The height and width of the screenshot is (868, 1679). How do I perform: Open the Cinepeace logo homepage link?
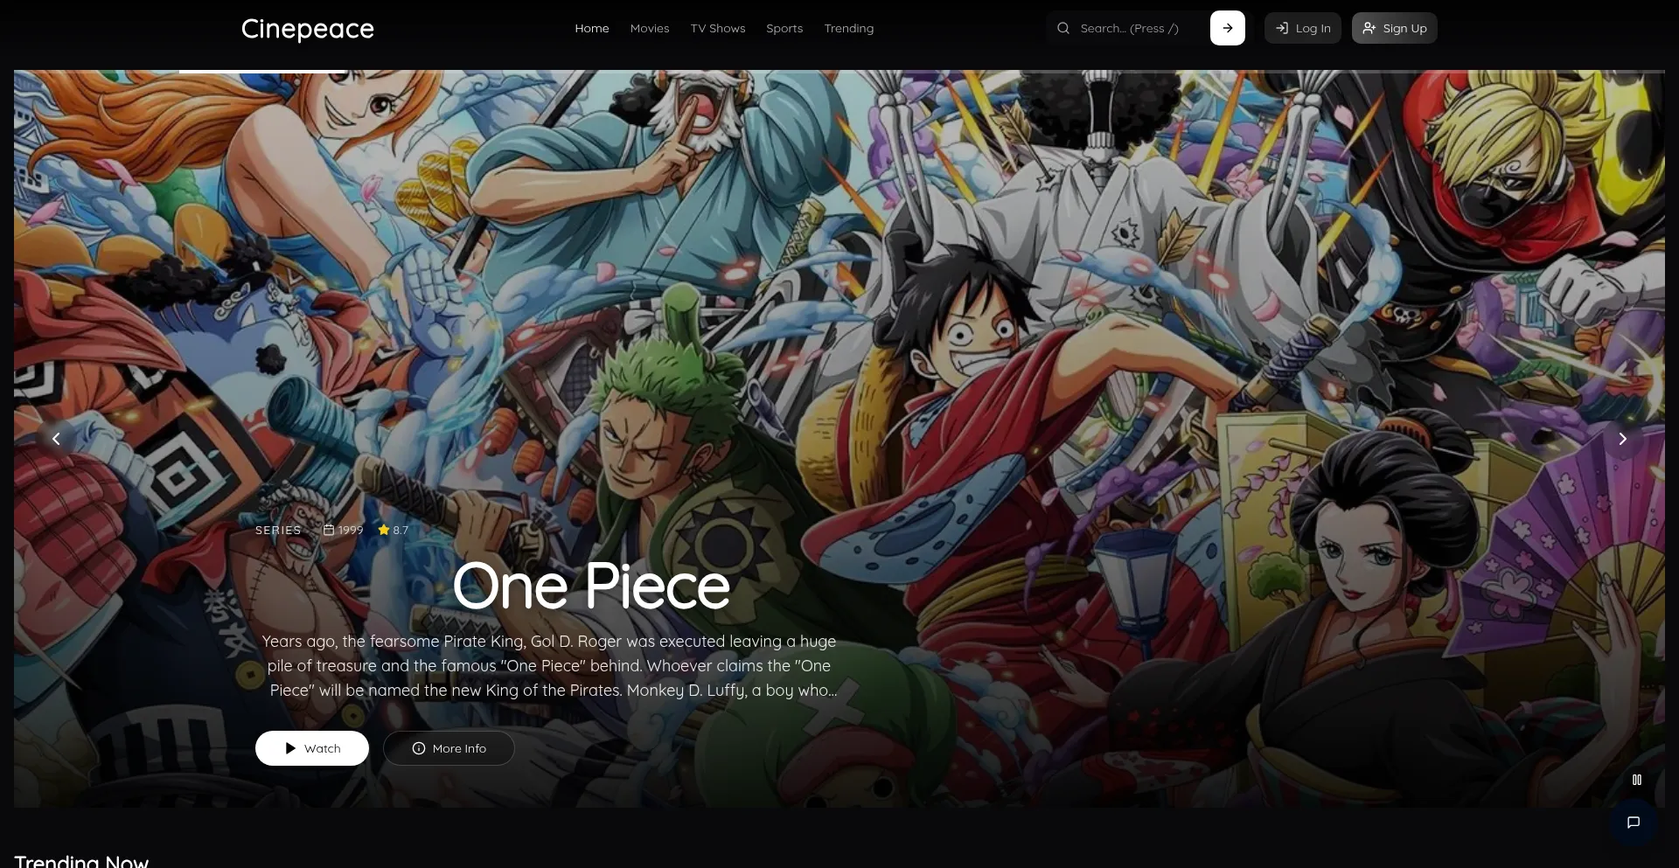pyautogui.click(x=308, y=29)
